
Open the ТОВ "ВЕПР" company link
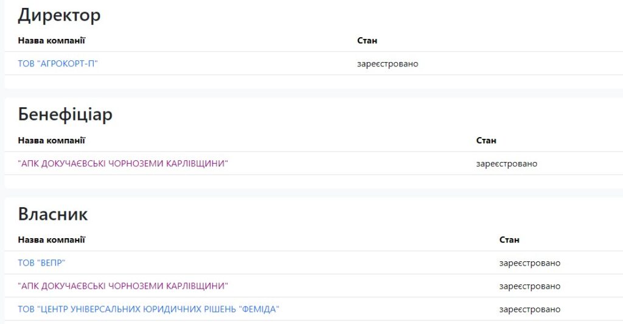point(41,263)
